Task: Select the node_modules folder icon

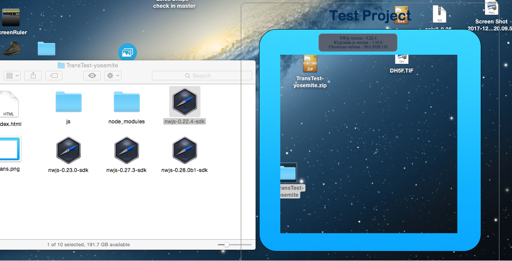Action: pyautogui.click(x=126, y=102)
